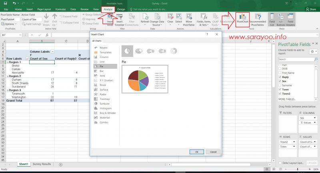Check the Surname field checkbox
Image resolution: width=320 pixels, height=173 pixels.
(x=280, y=85)
